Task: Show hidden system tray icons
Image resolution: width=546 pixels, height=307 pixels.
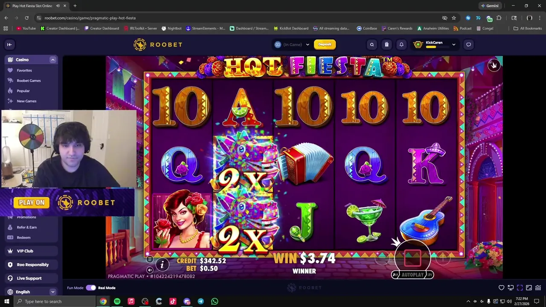Action: click(468, 301)
